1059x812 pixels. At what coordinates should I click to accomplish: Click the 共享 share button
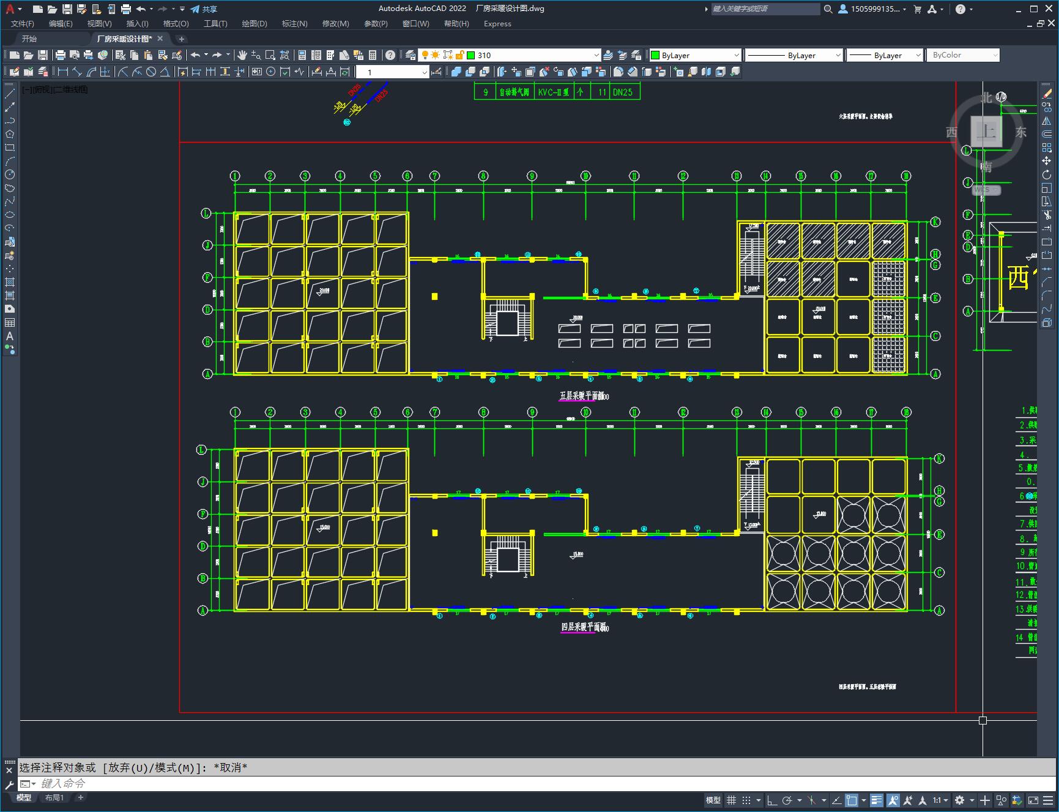[x=204, y=9]
